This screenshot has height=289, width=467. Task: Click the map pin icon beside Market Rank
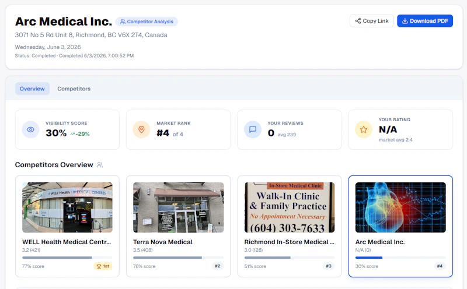[141, 129]
